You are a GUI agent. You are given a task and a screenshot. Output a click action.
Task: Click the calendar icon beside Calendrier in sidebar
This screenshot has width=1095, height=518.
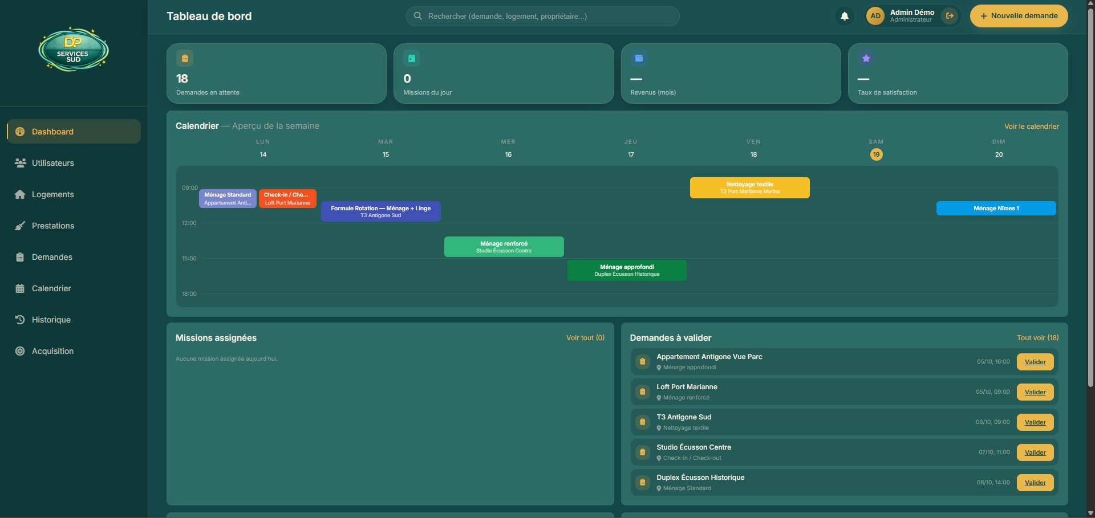pyautogui.click(x=20, y=288)
